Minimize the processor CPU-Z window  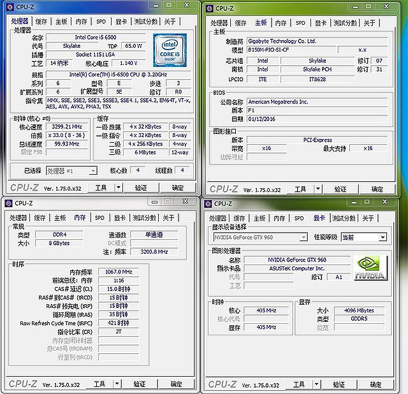pos(156,5)
